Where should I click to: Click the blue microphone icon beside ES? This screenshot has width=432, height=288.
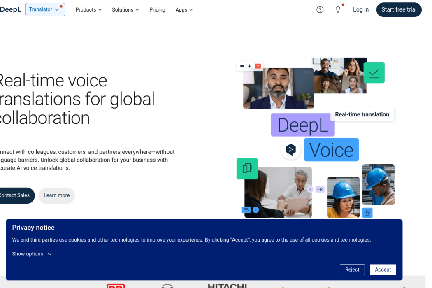point(255,210)
